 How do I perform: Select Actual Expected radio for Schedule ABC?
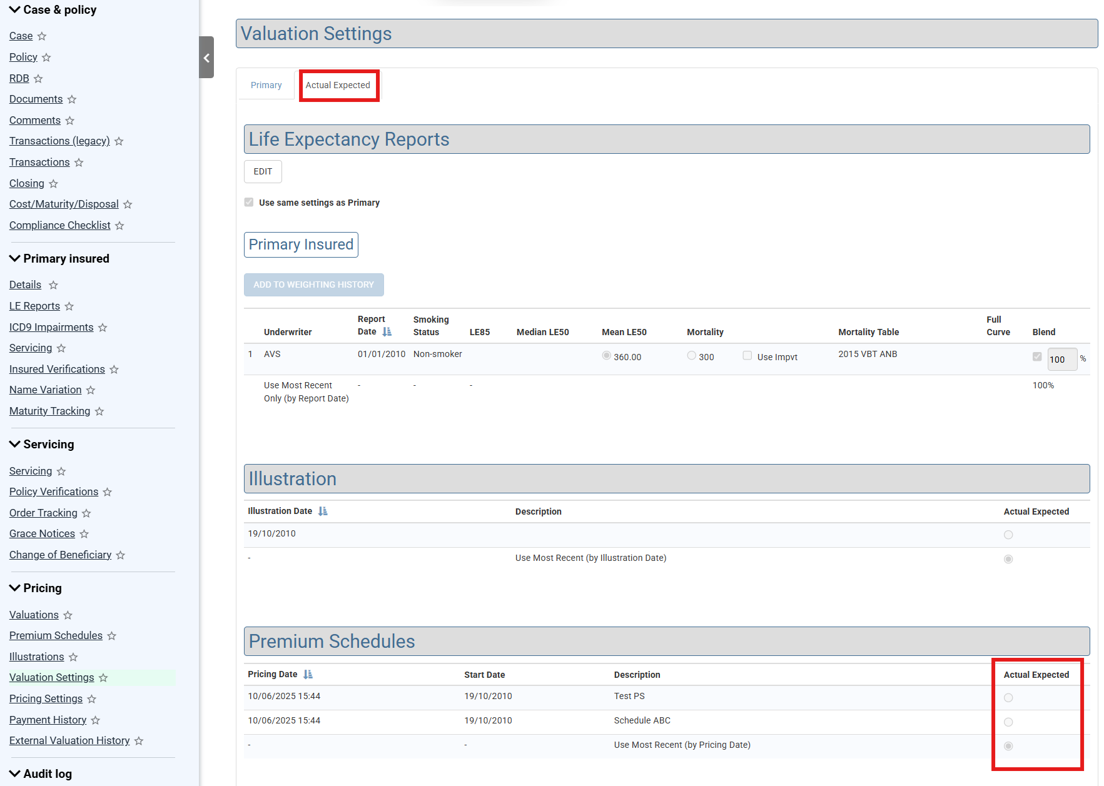click(x=1008, y=722)
